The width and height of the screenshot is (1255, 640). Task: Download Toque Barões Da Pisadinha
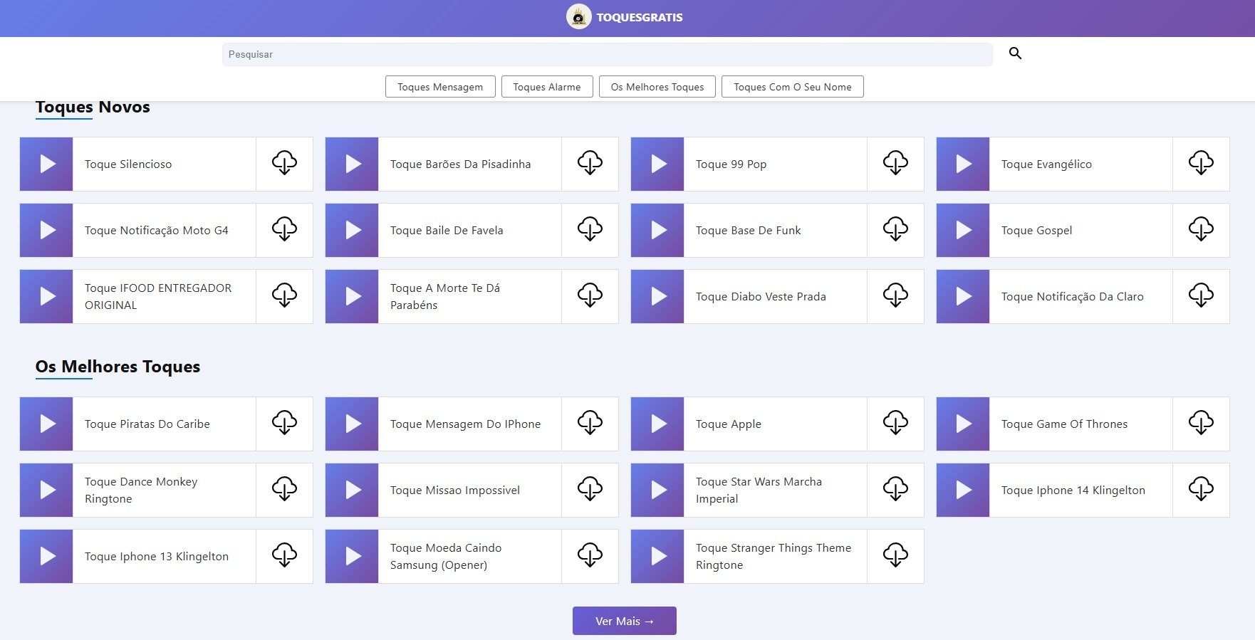pos(590,163)
